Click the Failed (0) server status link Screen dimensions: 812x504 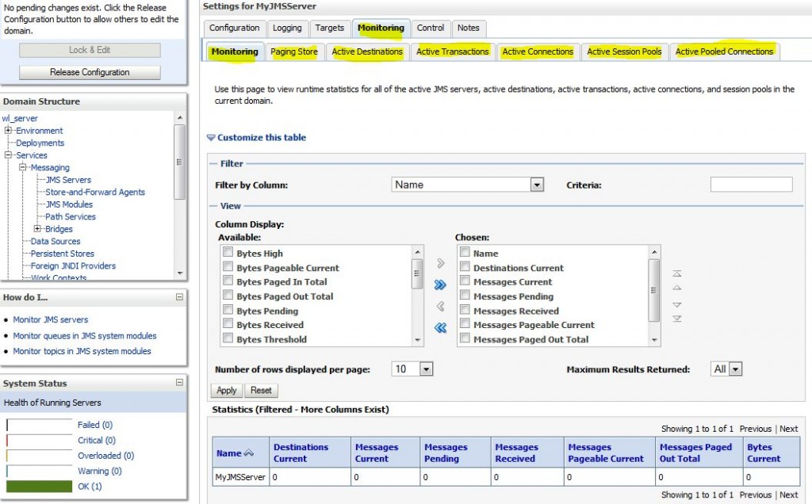tap(95, 425)
